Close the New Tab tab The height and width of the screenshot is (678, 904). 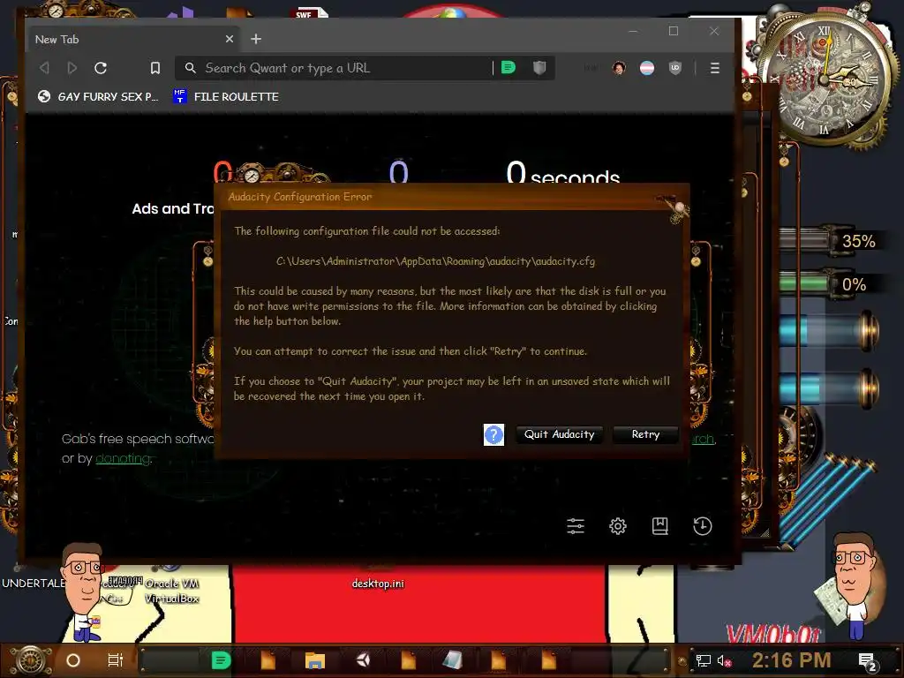(x=230, y=39)
